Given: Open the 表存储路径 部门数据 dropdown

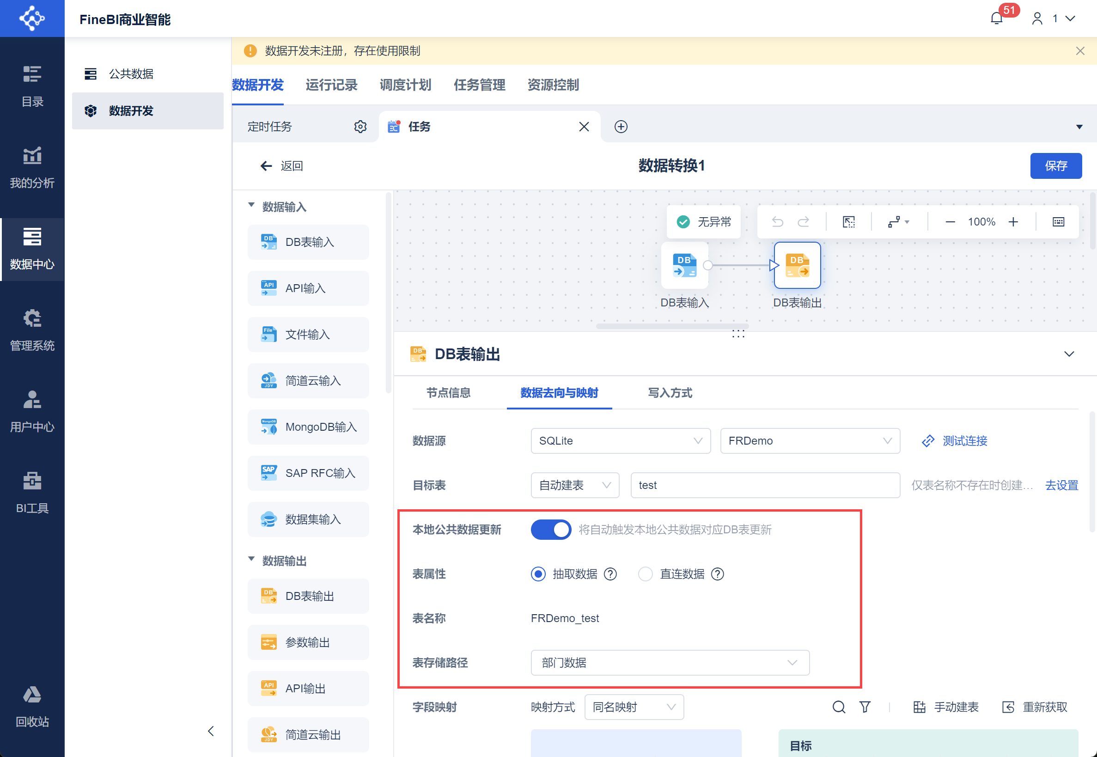Looking at the screenshot, I should 669,663.
